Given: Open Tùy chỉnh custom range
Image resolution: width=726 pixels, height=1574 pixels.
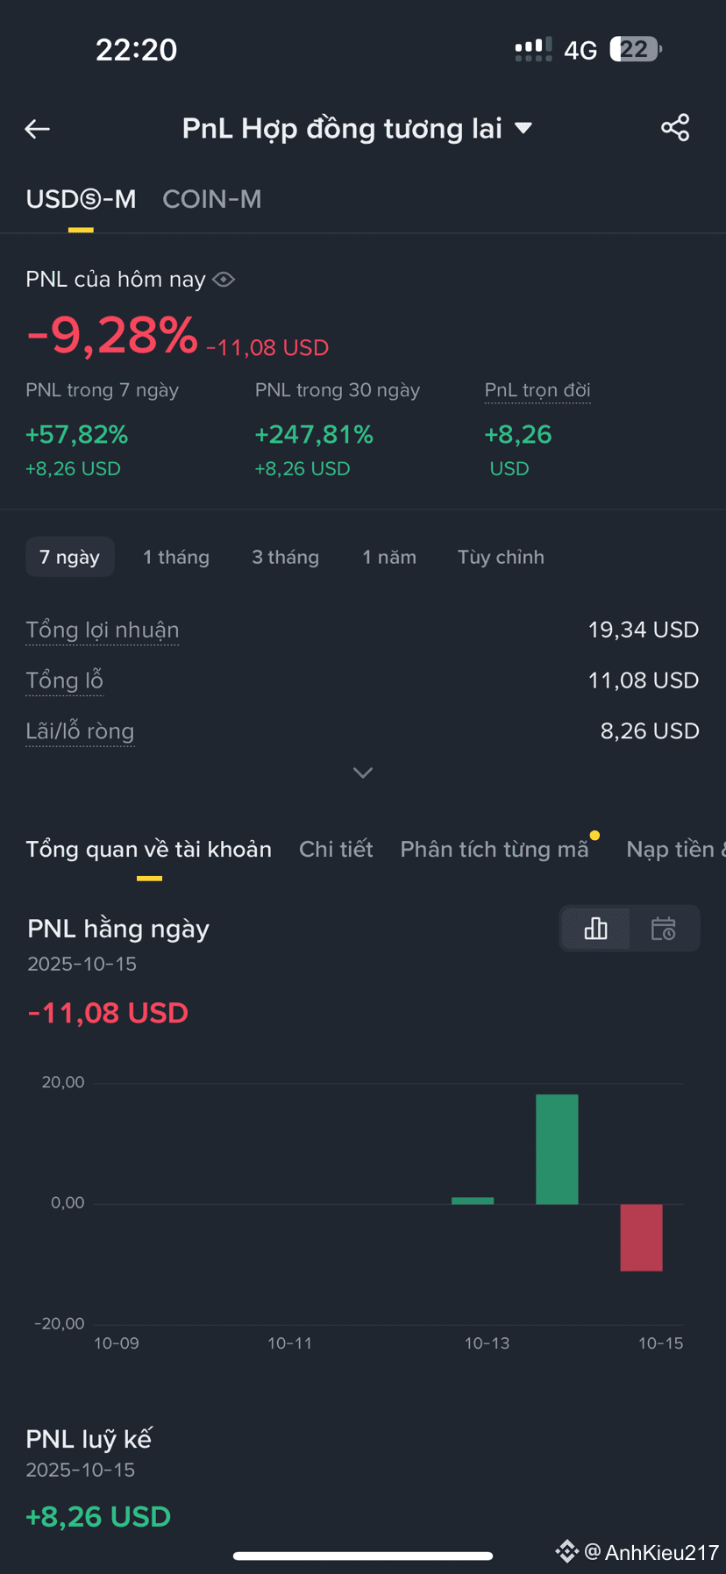Looking at the screenshot, I should point(501,557).
